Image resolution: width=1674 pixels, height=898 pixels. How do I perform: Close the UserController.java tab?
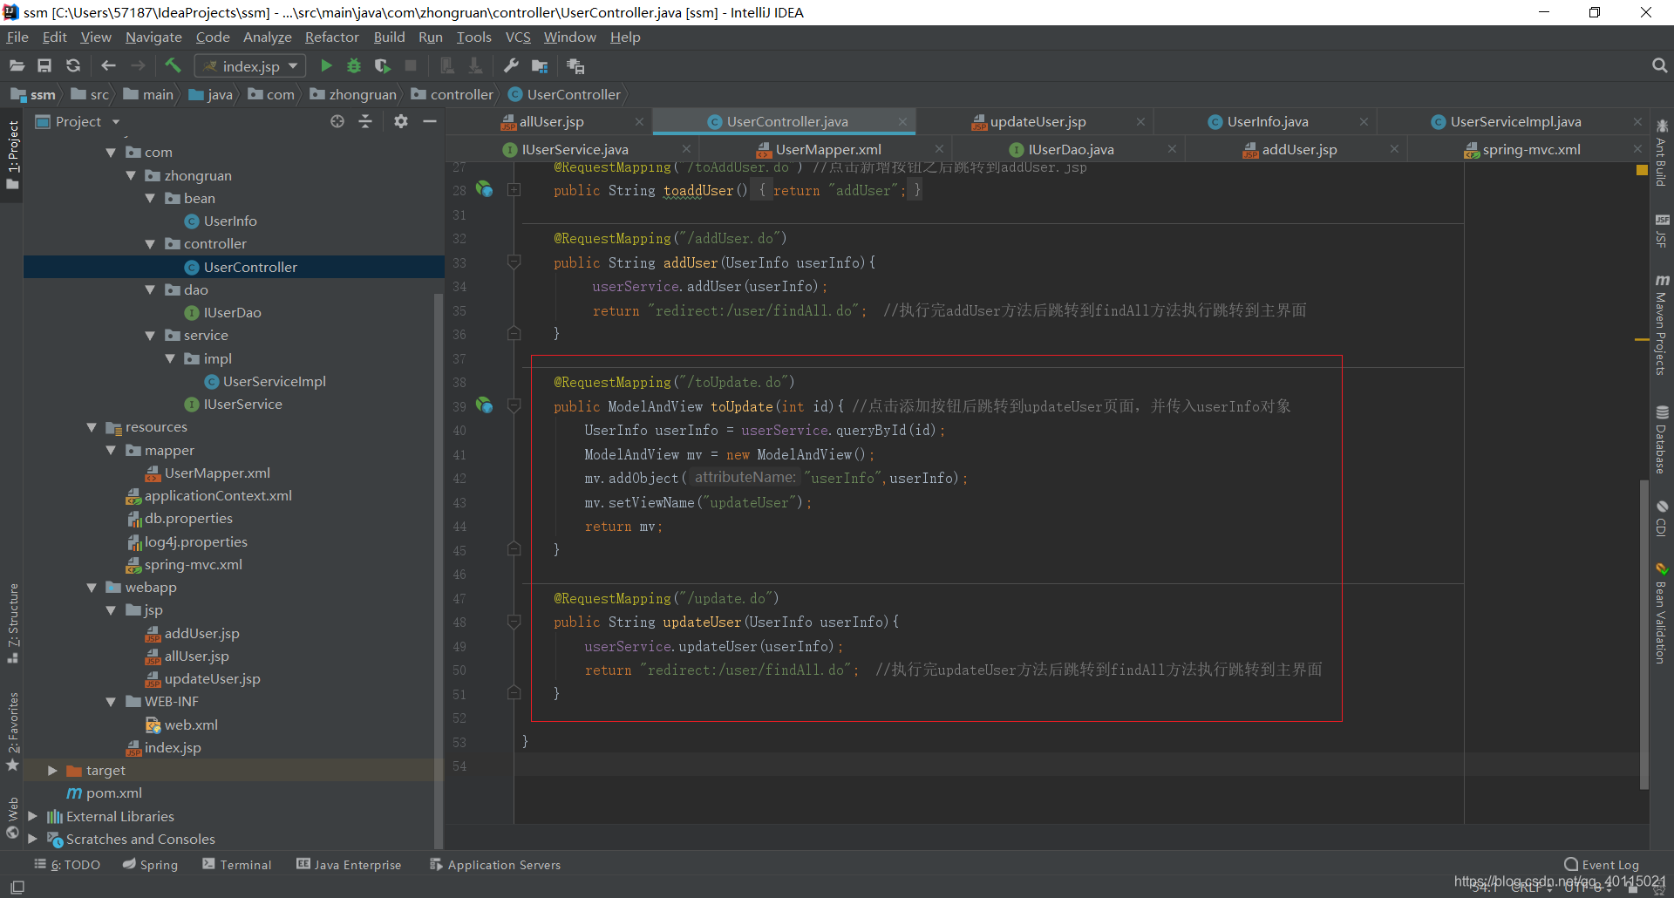click(902, 122)
